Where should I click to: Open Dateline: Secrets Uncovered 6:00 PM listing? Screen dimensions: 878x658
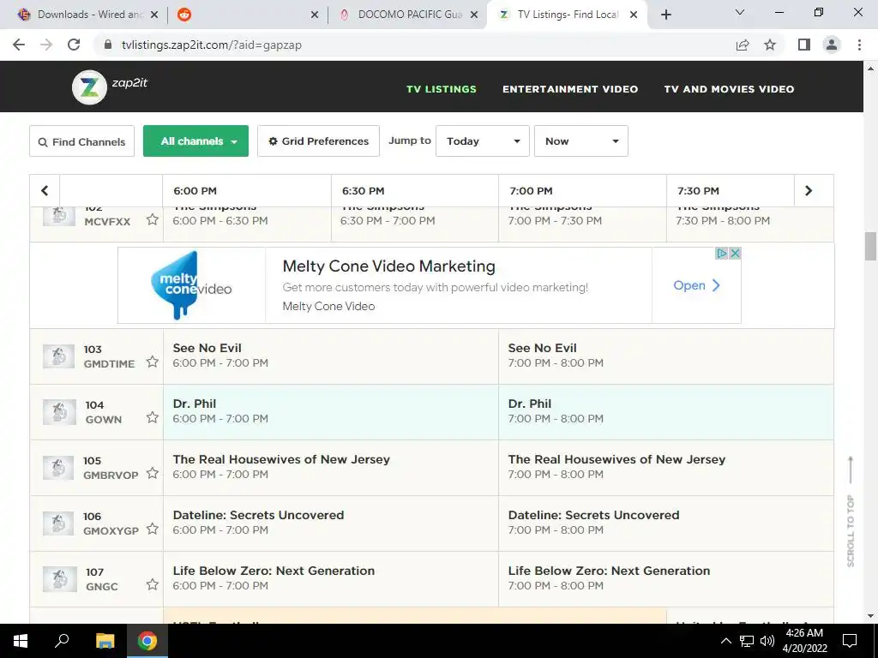[x=331, y=523]
